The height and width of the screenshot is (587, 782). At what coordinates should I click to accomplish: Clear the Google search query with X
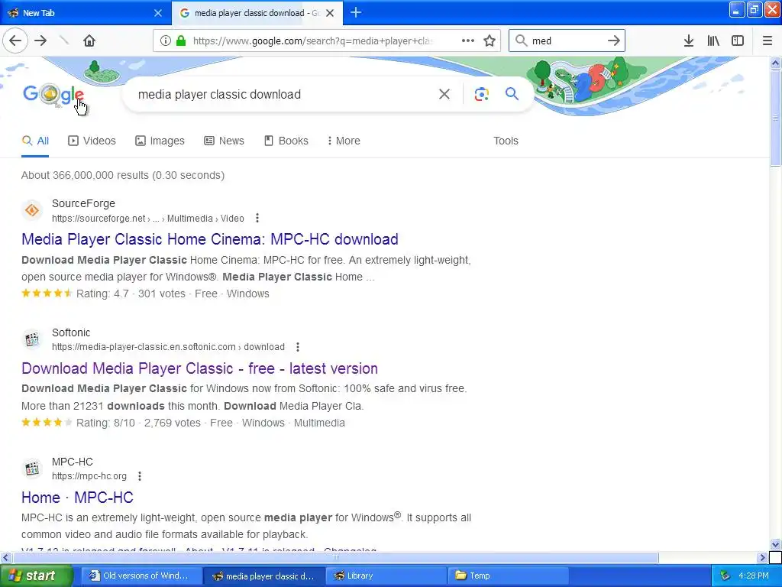pyautogui.click(x=444, y=94)
